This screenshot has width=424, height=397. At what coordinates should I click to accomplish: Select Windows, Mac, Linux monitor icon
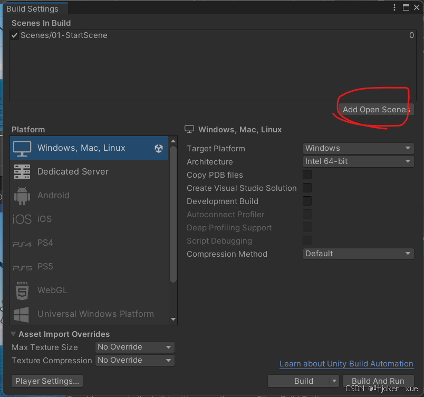22,148
